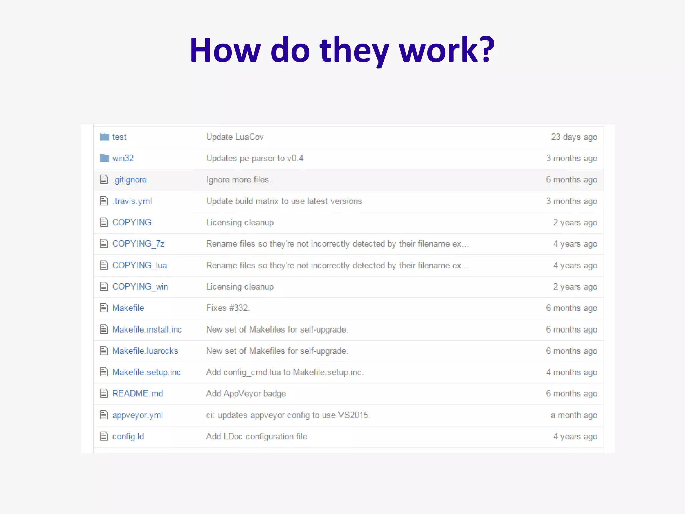Click the file icon beside .travis.yml

pyautogui.click(x=104, y=201)
